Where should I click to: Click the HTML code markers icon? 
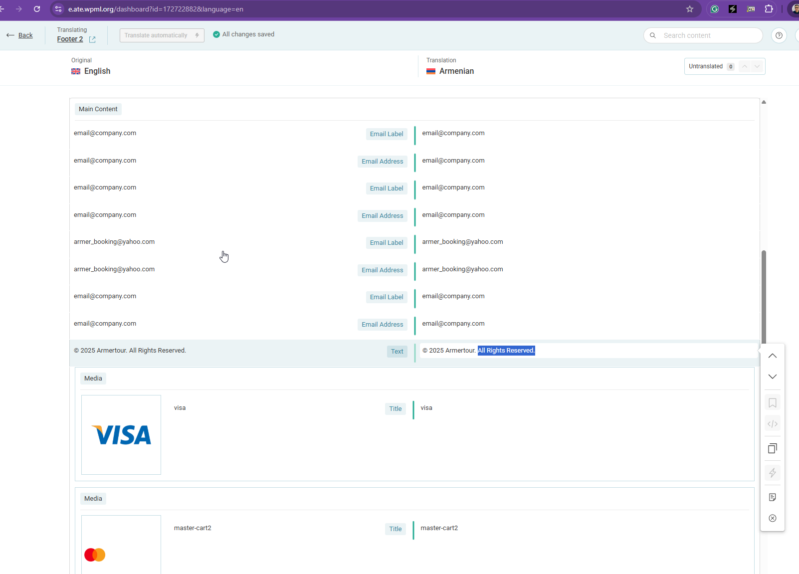[773, 424]
